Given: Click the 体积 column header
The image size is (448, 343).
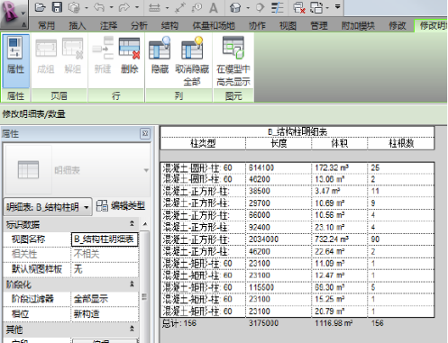Looking at the screenshot, I should [x=340, y=143].
